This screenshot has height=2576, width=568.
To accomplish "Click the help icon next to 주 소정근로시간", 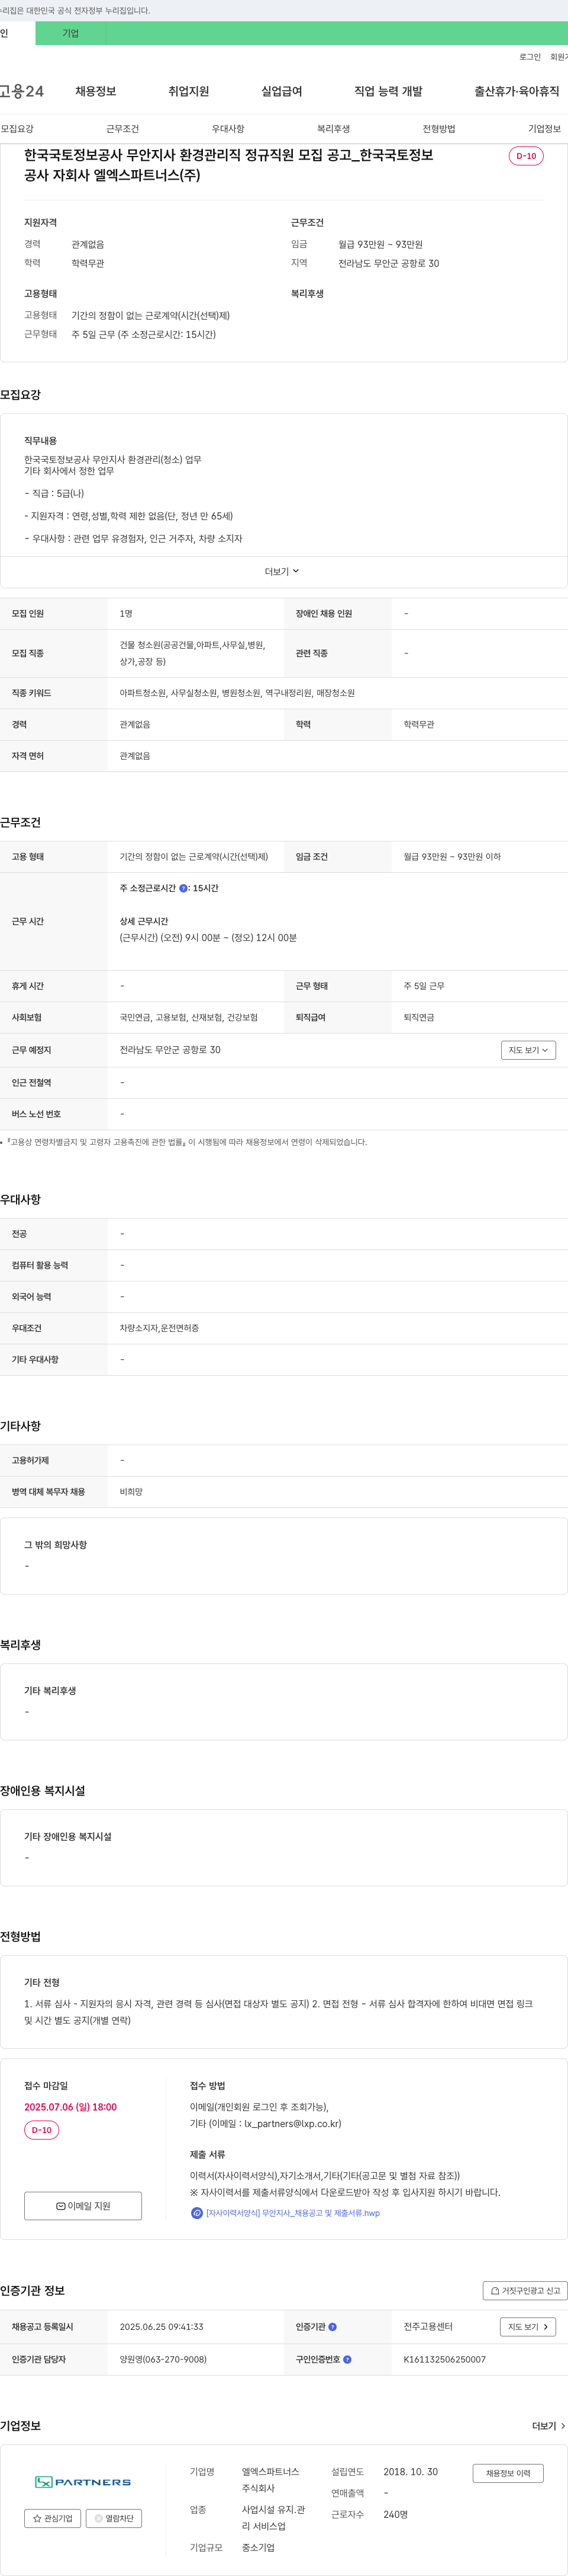I will (x=183, y=888).
